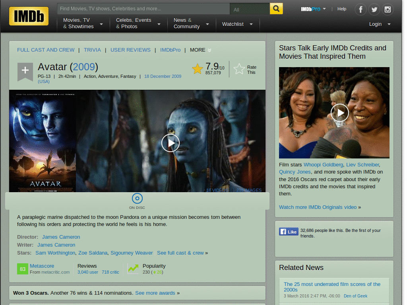Screen dimensions: 407x305
Task: Open the 18 VIDEOS link
Action: coord(217,190)
